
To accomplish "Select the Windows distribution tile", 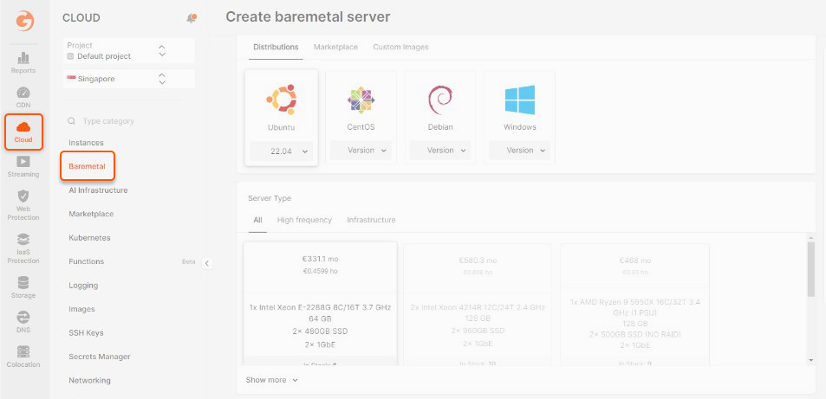I will (x=519, y=119).
